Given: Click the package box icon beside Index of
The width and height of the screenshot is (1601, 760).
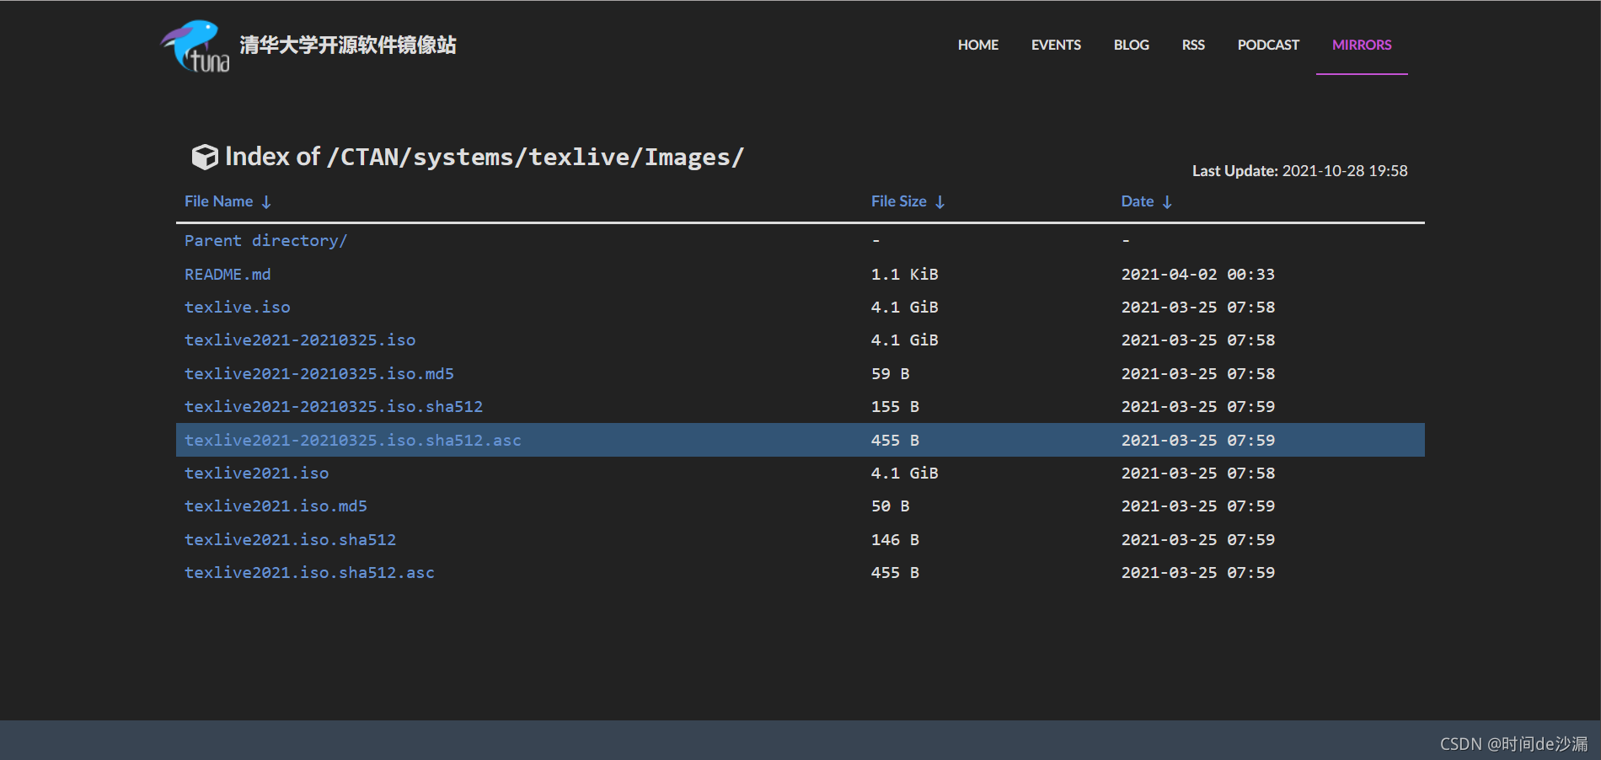Looking at the screenshot, I should click(x=205, y=157).
